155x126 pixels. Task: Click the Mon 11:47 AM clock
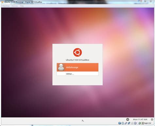click(140, 119)
